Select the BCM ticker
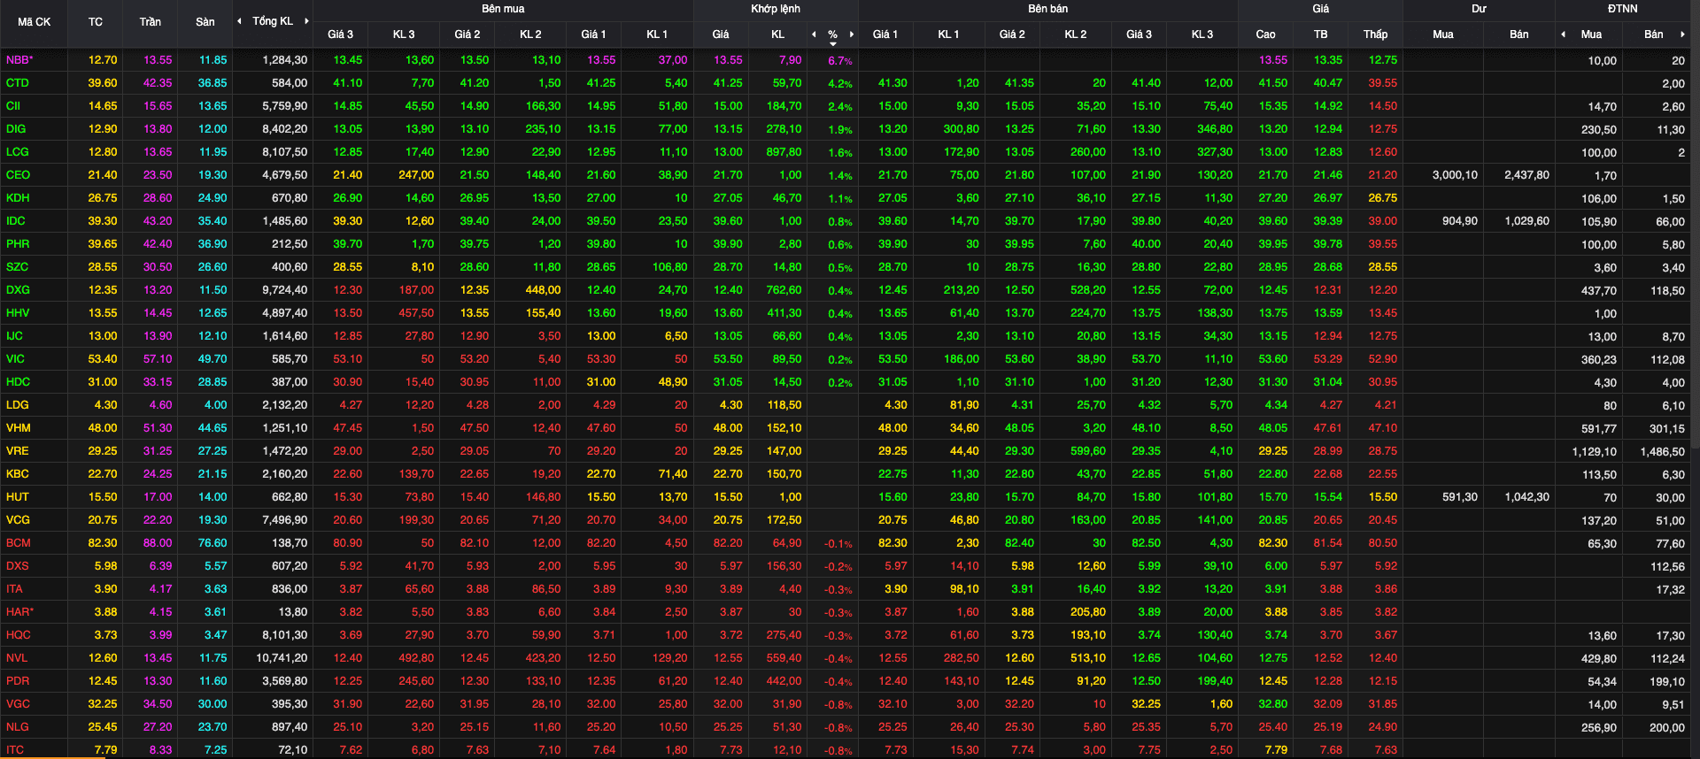Image resolution: width=1700 pixels, height=759 pixels. 18,543
